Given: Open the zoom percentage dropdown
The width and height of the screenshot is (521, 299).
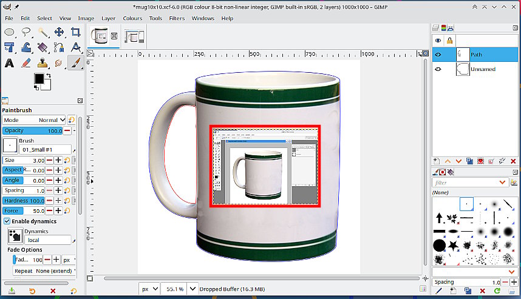Looking at the screenshot, I should (x=192, y=289).
